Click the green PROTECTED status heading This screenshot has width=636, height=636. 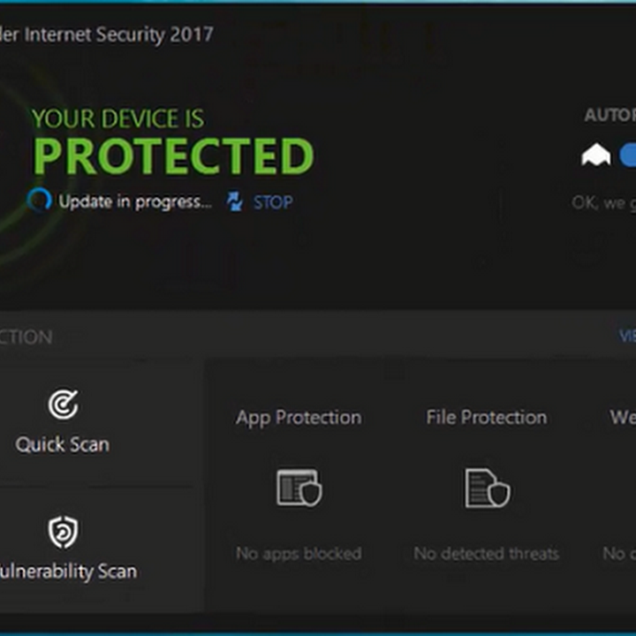pyautogui.click(x=173, y=156)
